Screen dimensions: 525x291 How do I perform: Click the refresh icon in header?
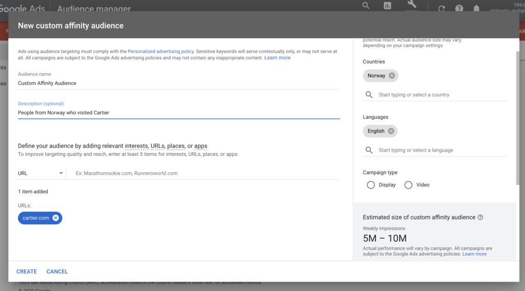coord(441,8)
